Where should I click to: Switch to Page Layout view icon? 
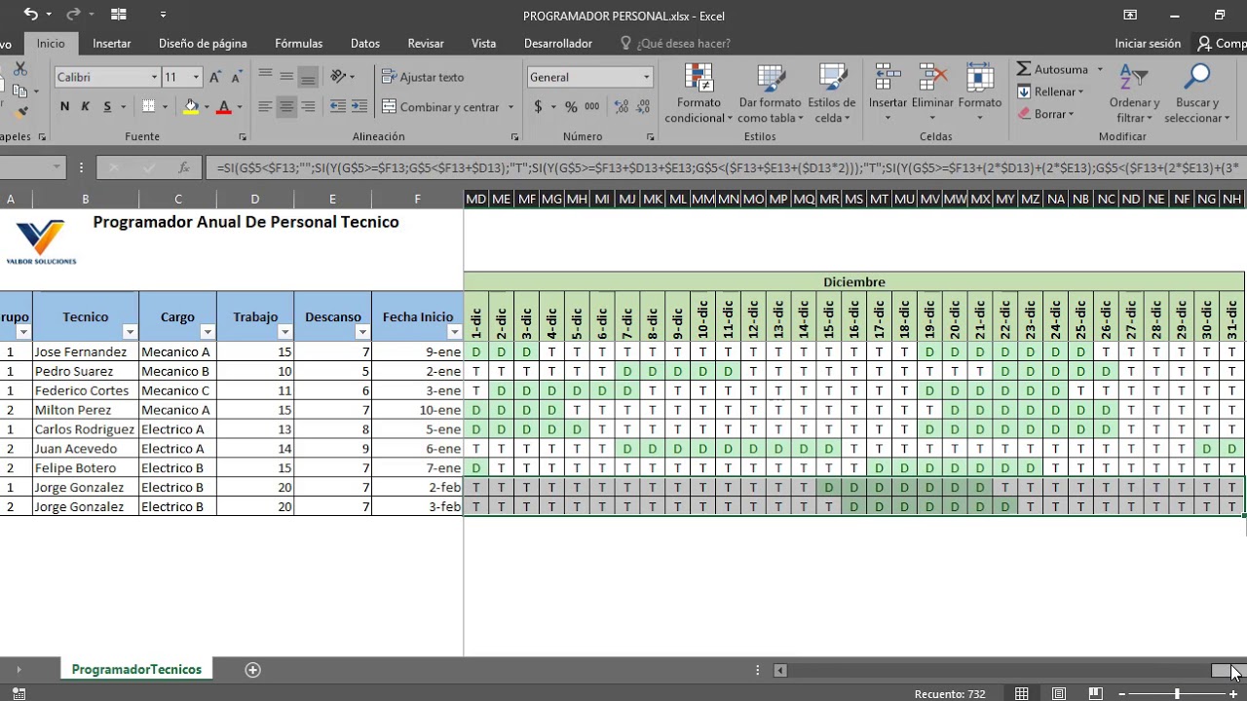pos(1058,693)
